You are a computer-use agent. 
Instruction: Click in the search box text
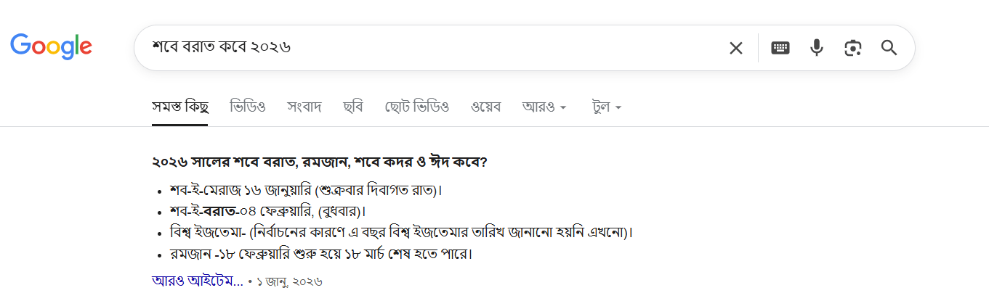[363, 48]
